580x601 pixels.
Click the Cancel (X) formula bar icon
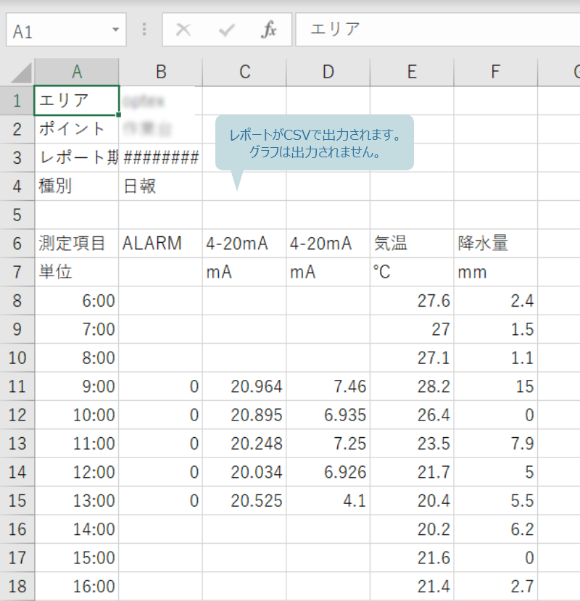click(x=183, y=30)
